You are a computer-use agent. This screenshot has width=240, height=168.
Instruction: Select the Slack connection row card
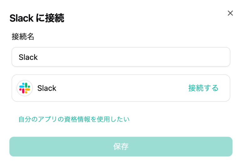121,88
